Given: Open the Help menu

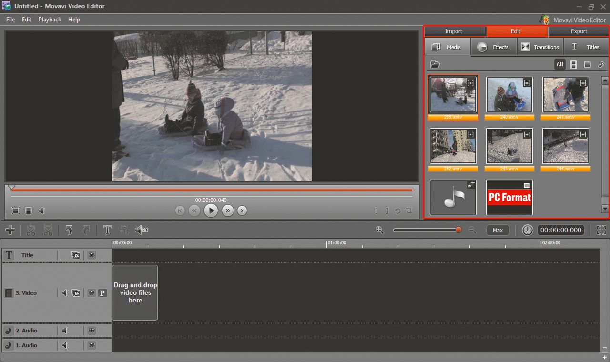Looking at the screenshot, I should [x=74, y=20].
